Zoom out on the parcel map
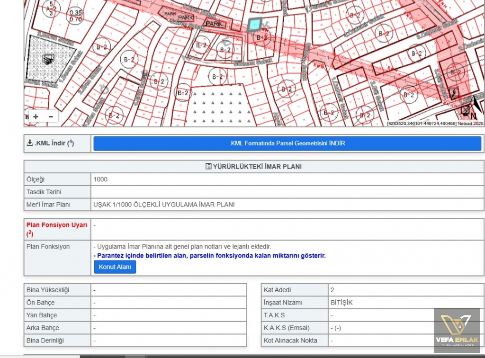 [51, 116]
